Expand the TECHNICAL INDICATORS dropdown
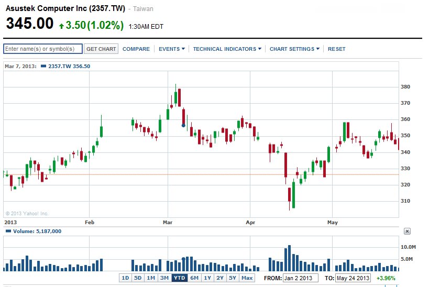Viewport: 429px width, 287px height. point(227,49)
